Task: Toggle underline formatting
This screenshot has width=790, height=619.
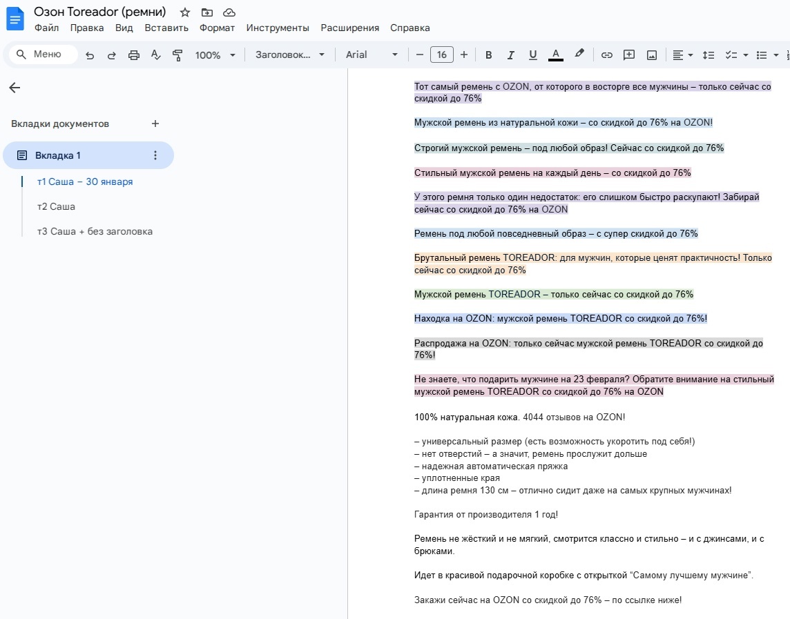Action: (x=532, y=55)
